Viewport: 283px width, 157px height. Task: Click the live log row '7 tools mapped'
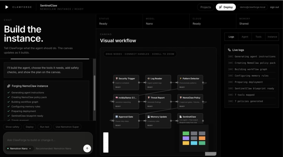pyautogui.click(x=252, y=95)
